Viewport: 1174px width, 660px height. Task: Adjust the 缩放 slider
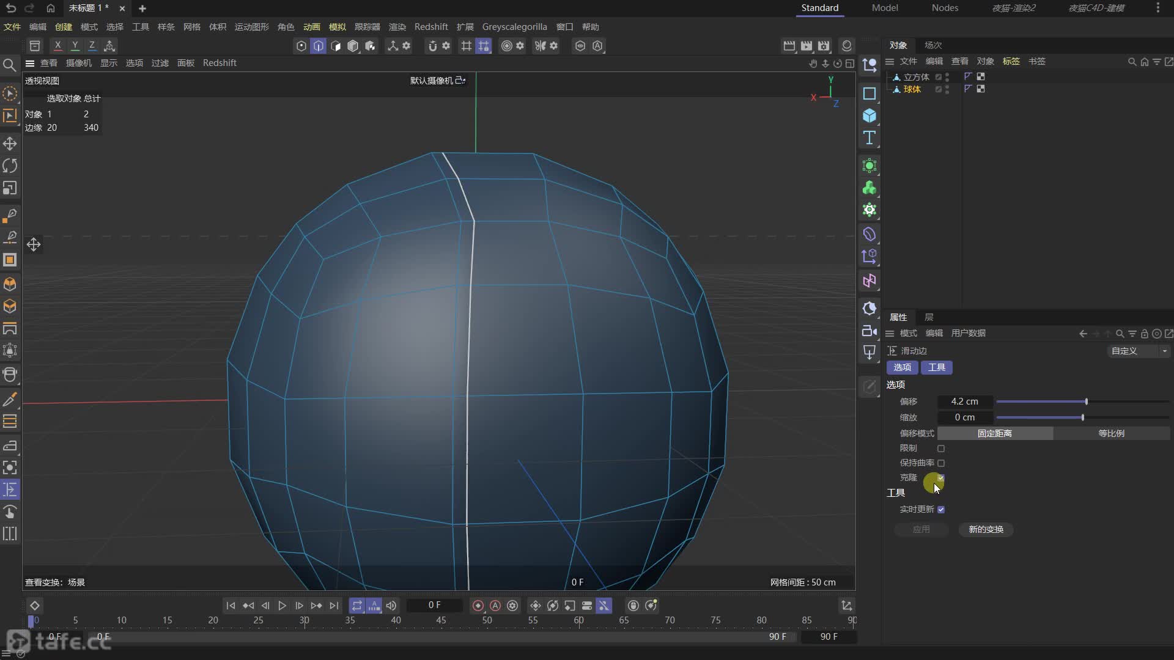(1083, 417)
